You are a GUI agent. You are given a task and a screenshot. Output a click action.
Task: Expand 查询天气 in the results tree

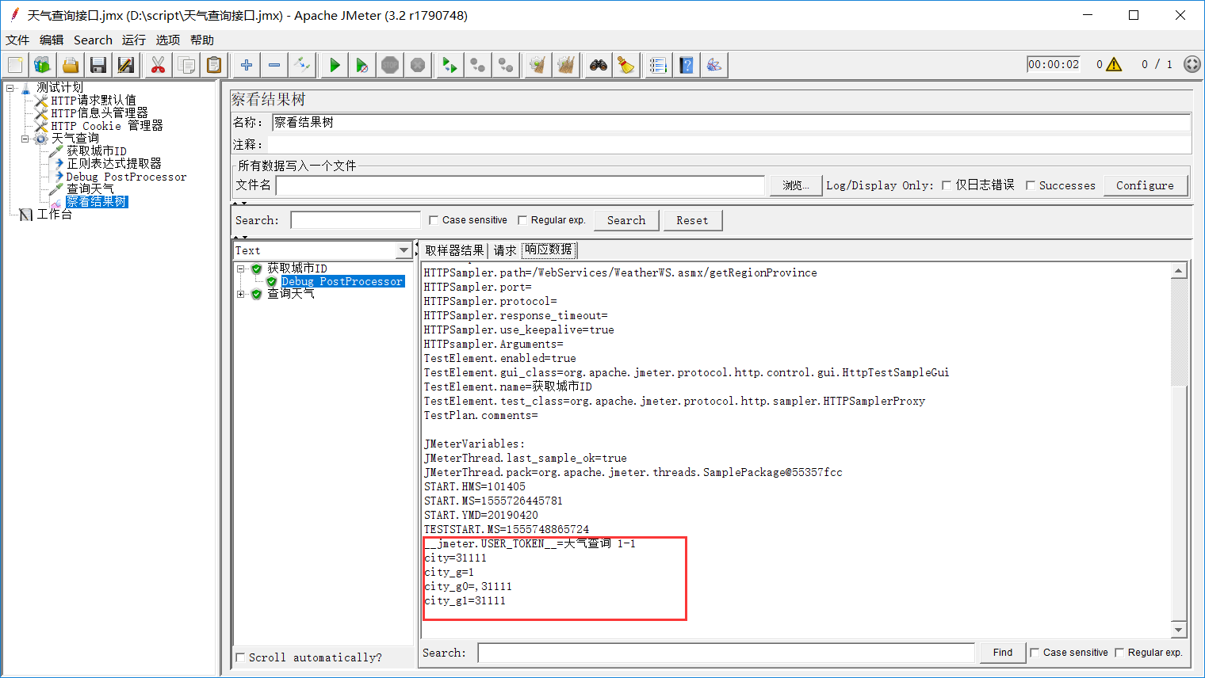pyautogui.click(x=240, y=294)
